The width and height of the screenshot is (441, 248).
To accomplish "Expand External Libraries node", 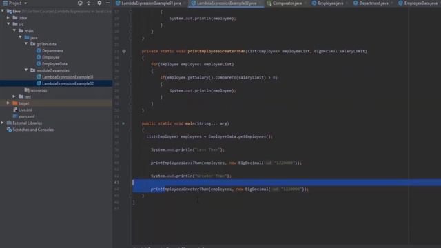I will [x=3, y=123].
